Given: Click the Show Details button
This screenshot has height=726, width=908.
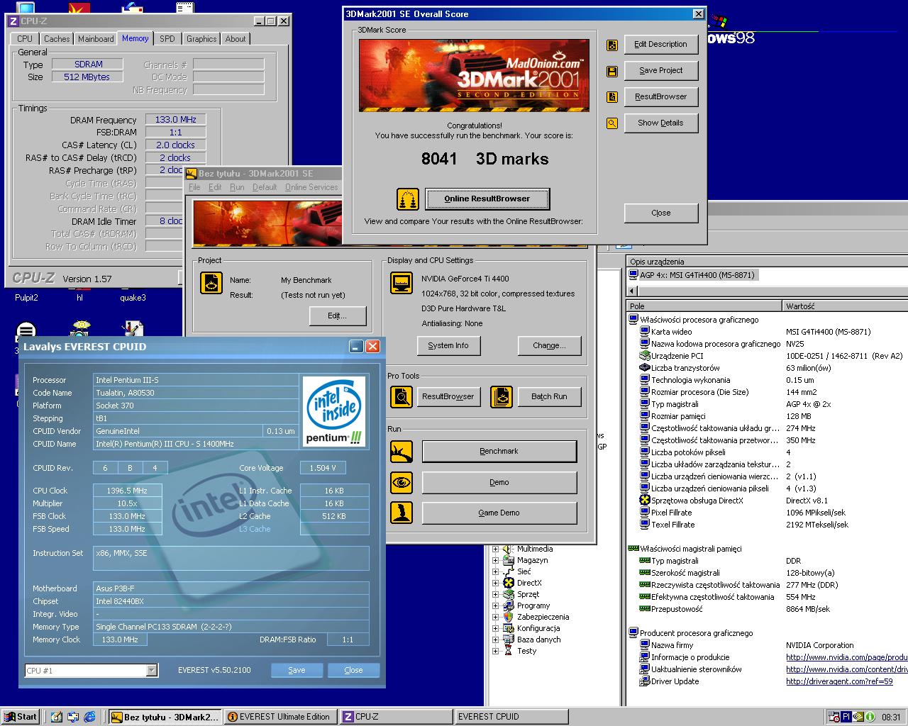Looking at the screenshot, I should [661, 123].
